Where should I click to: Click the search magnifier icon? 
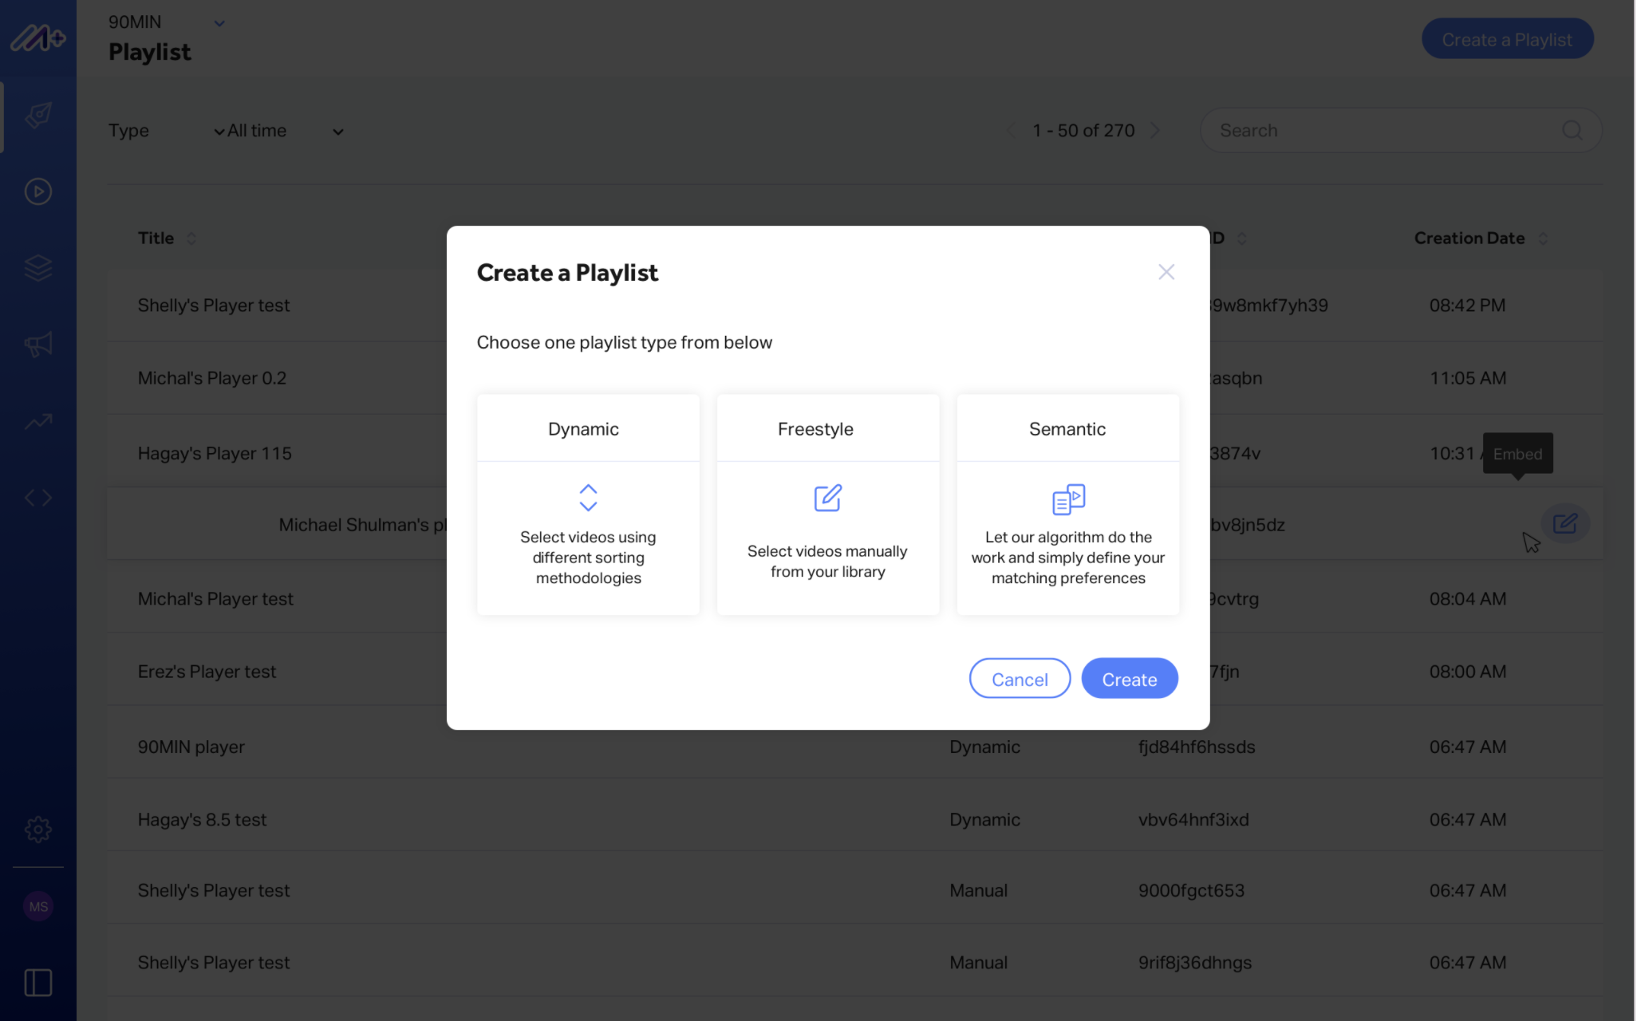1572,130
